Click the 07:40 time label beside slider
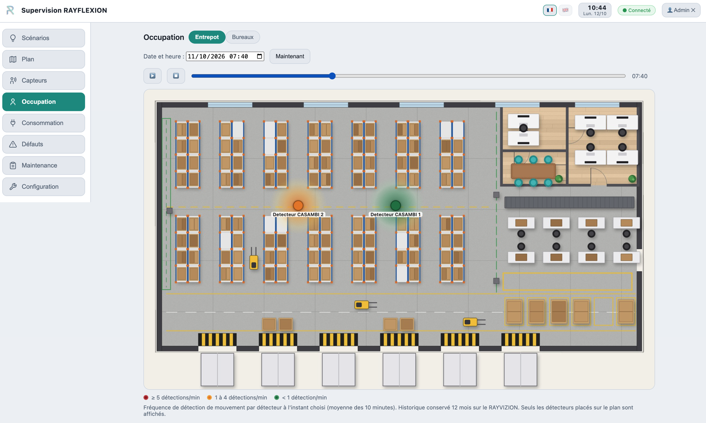This screenshot has height=423, width=706. click(x=639, y=76)
